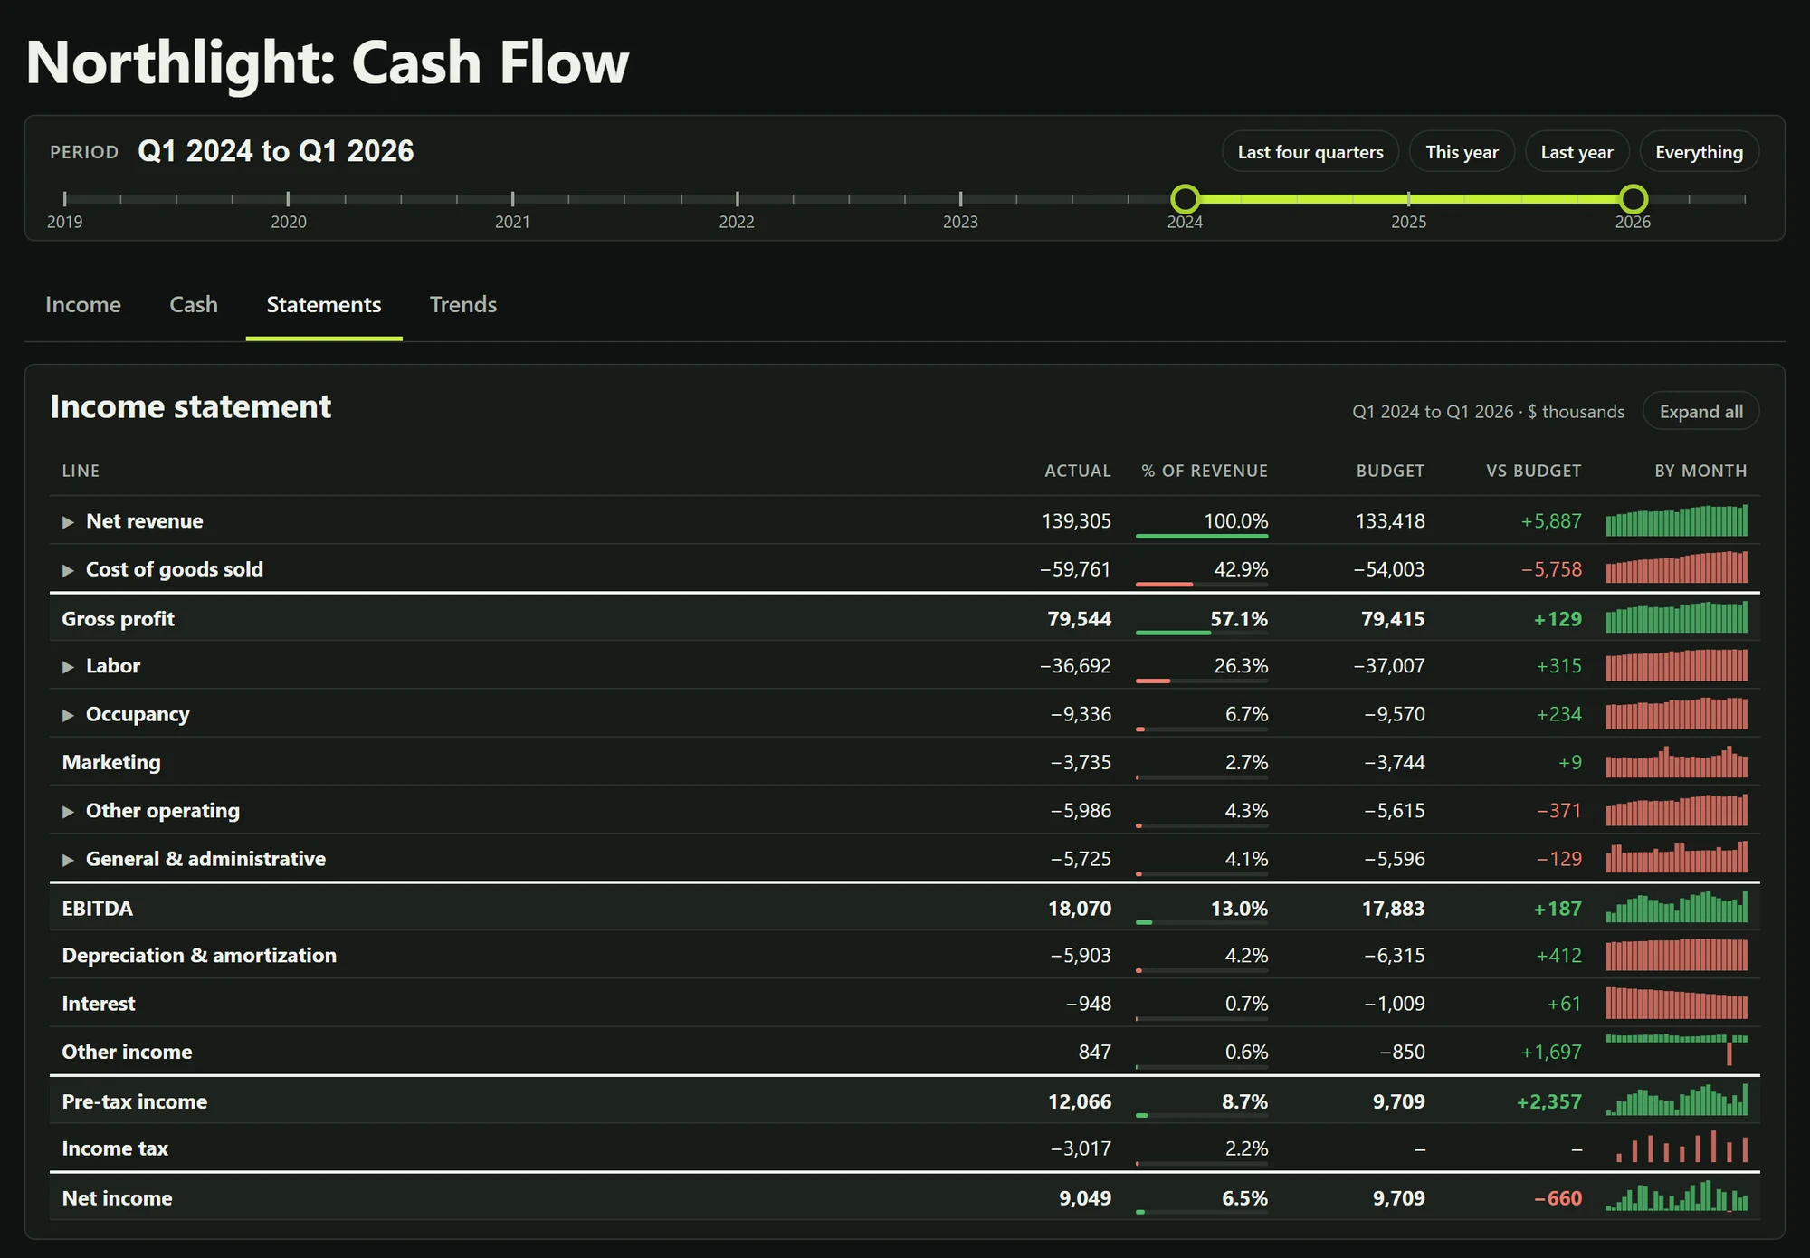Expand the Cost of goods sold row
This screenshot has height=1258, width=1810.
pos(68,570)
